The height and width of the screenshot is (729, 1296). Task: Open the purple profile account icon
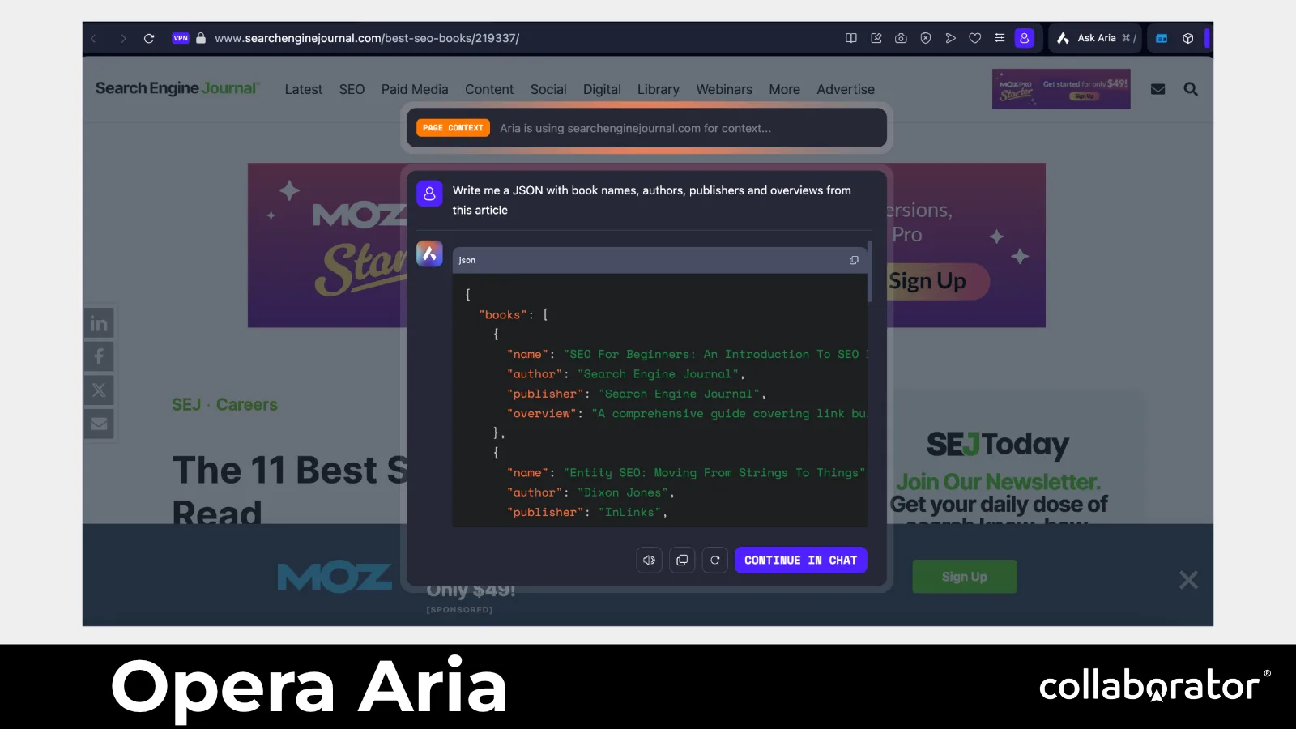pos(1025,38)
